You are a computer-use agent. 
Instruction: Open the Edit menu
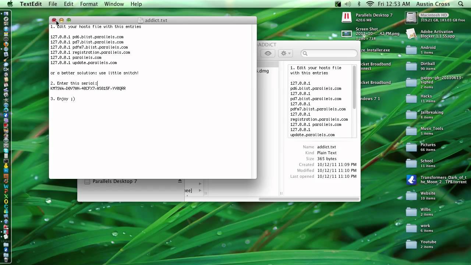tap(68, 4)
